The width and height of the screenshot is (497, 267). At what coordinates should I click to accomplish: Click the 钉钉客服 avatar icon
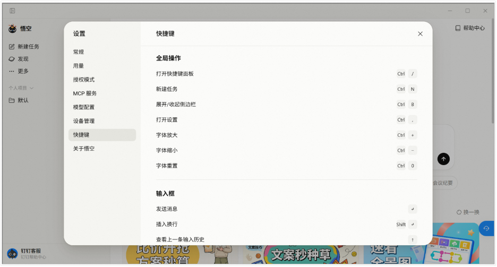click(x=12, y=254)
